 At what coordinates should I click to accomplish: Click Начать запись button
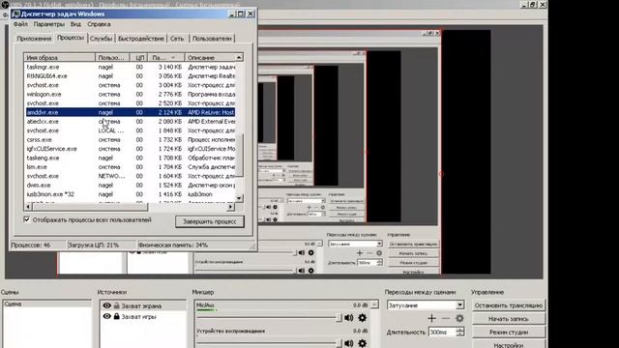pyautogui.click(x=509, y=319)
